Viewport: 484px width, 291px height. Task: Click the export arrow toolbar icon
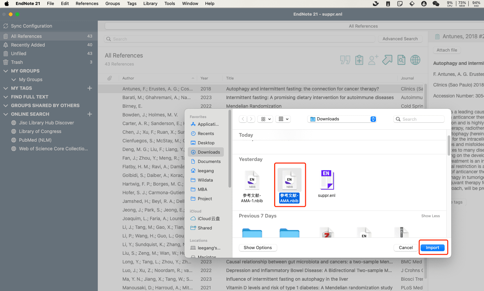pyautogui.click(x=387, y=60)
